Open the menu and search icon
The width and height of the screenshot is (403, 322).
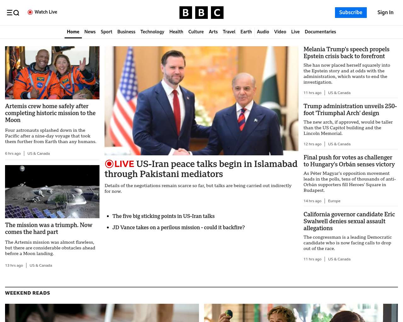[x=13, y=13]
